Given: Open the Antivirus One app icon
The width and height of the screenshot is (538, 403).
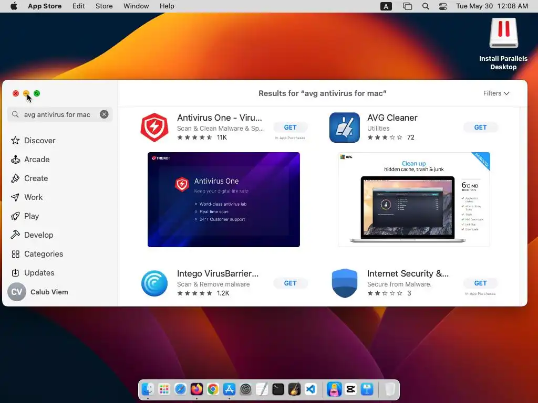Looking at the screenshot, I should tap(154, 128).
